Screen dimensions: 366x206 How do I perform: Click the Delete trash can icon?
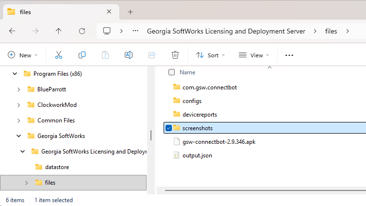tap(175, 55)
